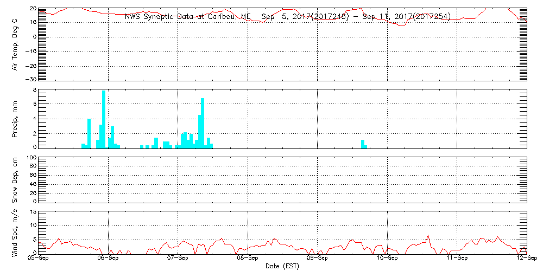Click the highest wind speed peak after 10-Sep
This screenshot has height=271, width=543.
(x=428, y=236)
